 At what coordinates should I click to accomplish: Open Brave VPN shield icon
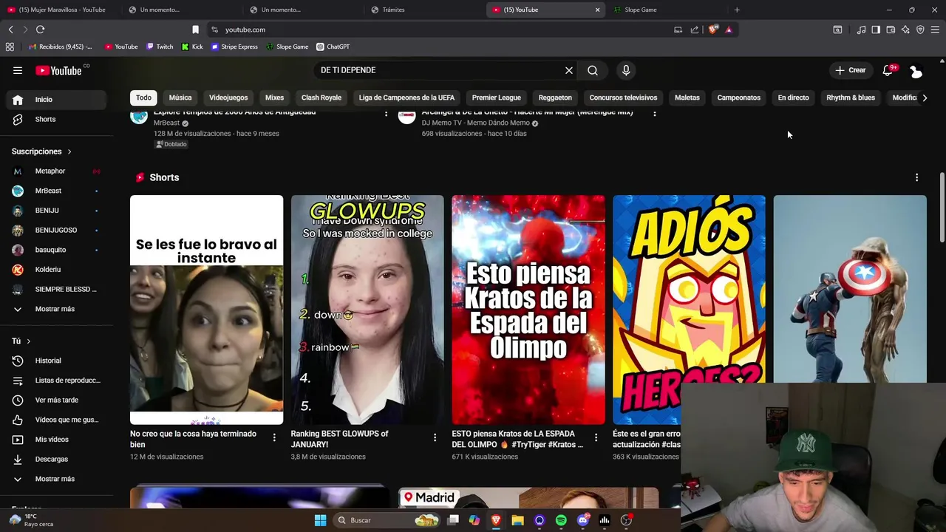point(920,30)
